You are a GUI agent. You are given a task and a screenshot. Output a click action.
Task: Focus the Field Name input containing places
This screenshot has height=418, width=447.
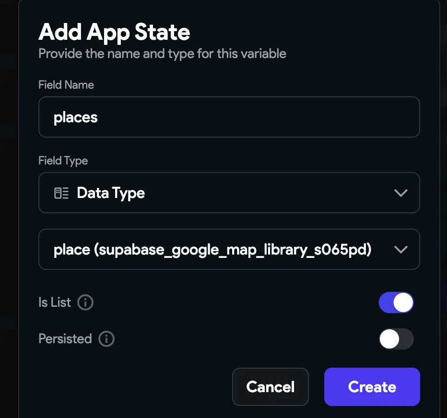tap(229, 117)
